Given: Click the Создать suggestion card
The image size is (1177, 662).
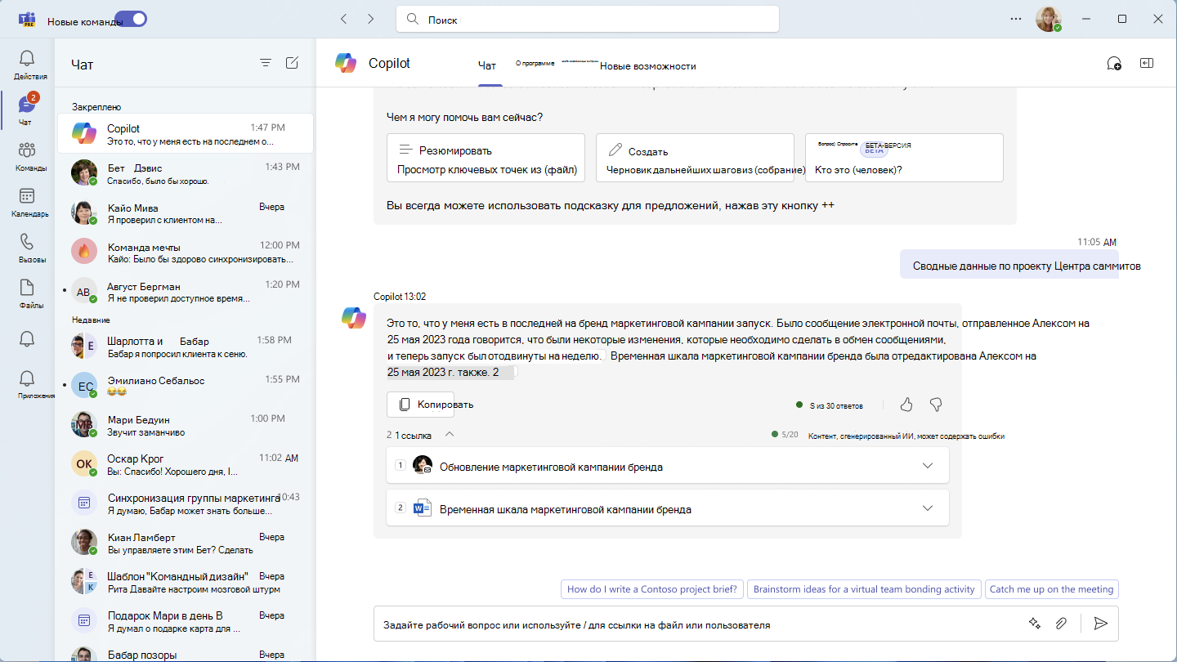Looking at the screenshot, I should pyautogui.click(x=695, y=158).
